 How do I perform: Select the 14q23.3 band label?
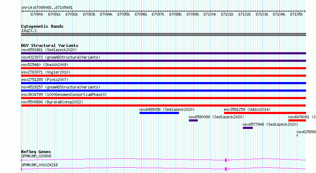(29, 31)
